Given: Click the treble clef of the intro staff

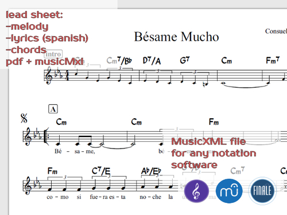Looking at the screenshot, I should 49,75.
